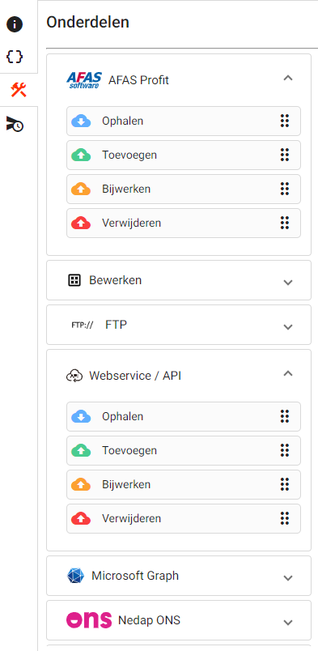Click the red Verwijderen cloud icon under AFAS Profit
Viewport: 318px width, 651px height.
pyautogui.click(x=81, y=223)
